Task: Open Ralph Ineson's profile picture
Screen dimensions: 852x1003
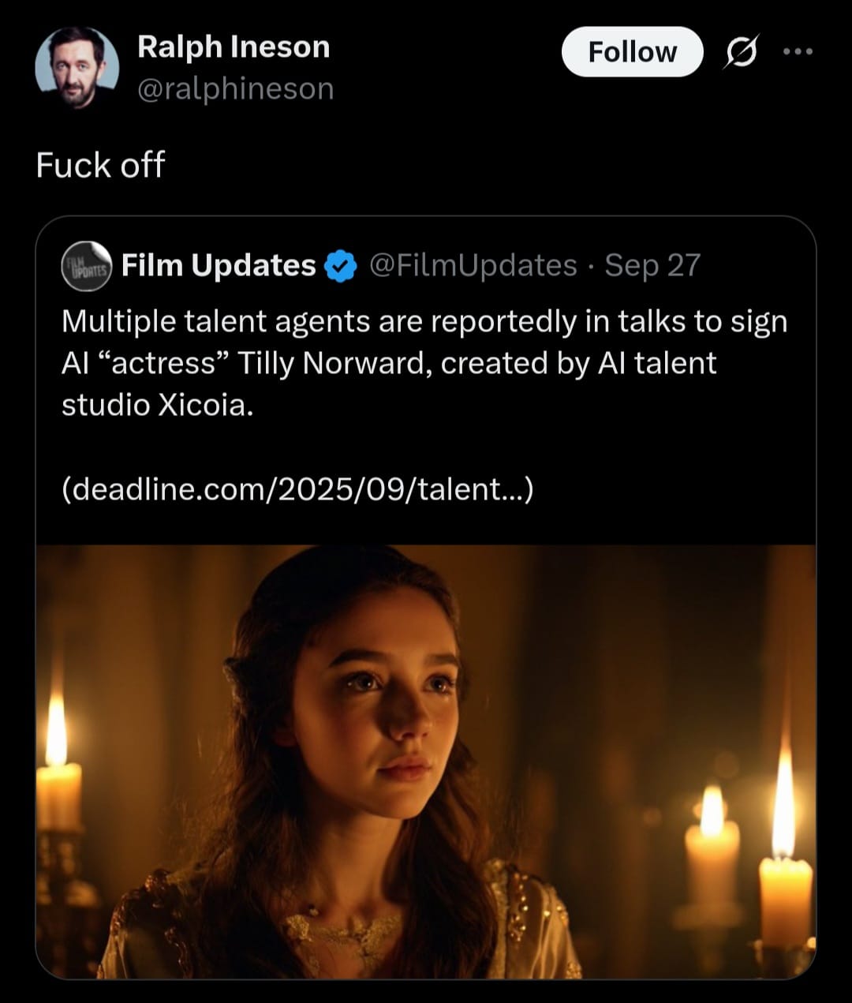Action: point(77,68)
